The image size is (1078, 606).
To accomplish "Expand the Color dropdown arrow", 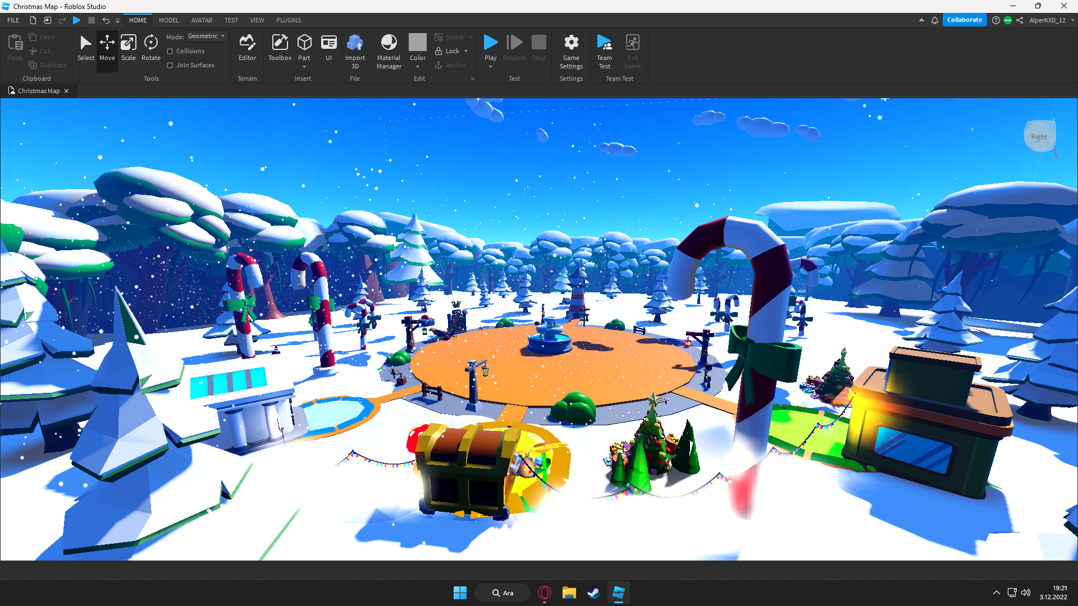I will tap(418, 67).
